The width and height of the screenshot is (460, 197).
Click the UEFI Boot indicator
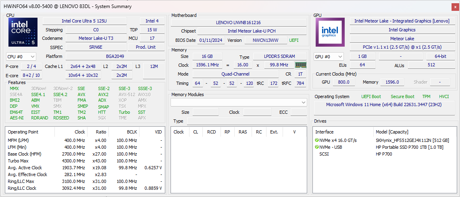pos(371,96)
